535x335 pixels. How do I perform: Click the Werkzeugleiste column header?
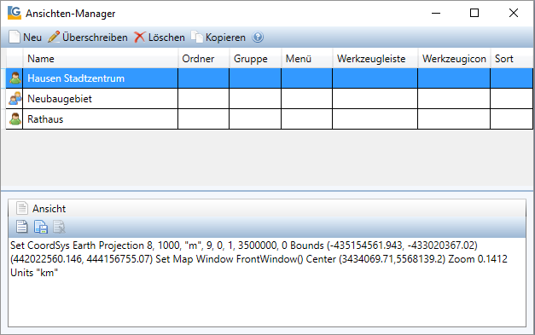coord(375,58)
